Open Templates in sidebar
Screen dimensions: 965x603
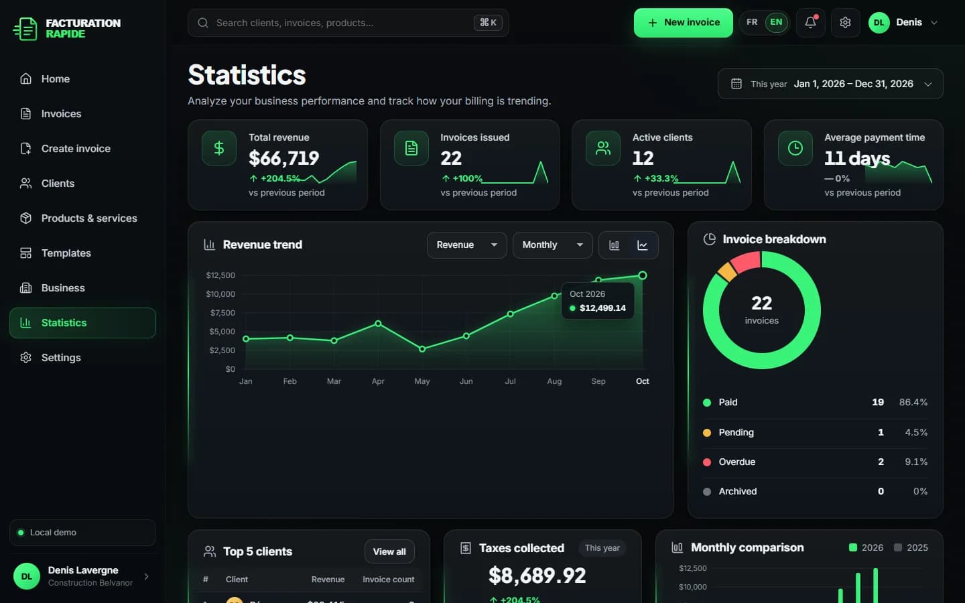pyautogui.click(x=82, y=253)
